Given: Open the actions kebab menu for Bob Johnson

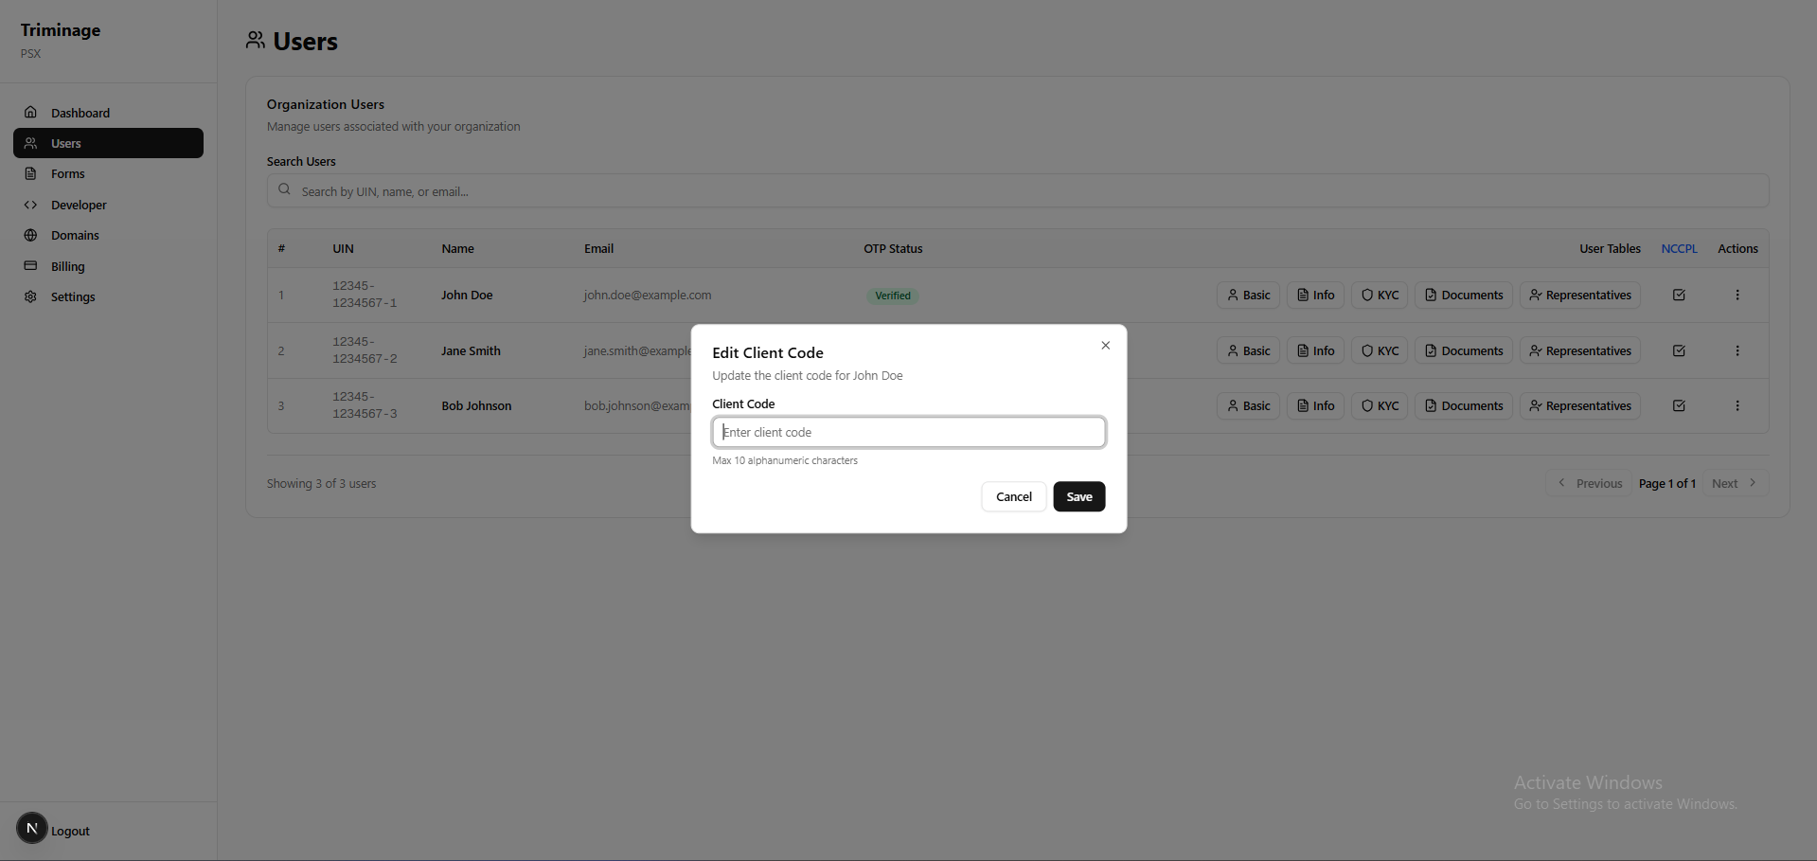Looking at the screenshot, I should 1737,405.
